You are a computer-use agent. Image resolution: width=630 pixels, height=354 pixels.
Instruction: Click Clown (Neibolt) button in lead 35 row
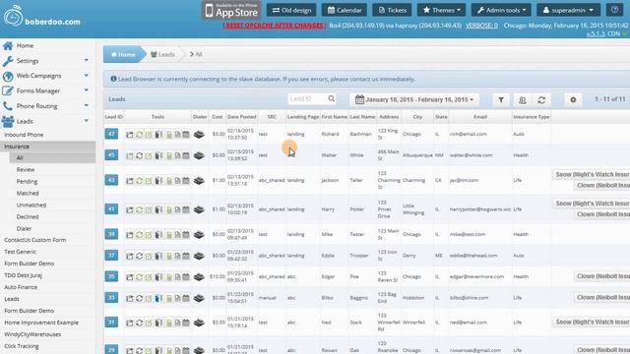[601, 276]
